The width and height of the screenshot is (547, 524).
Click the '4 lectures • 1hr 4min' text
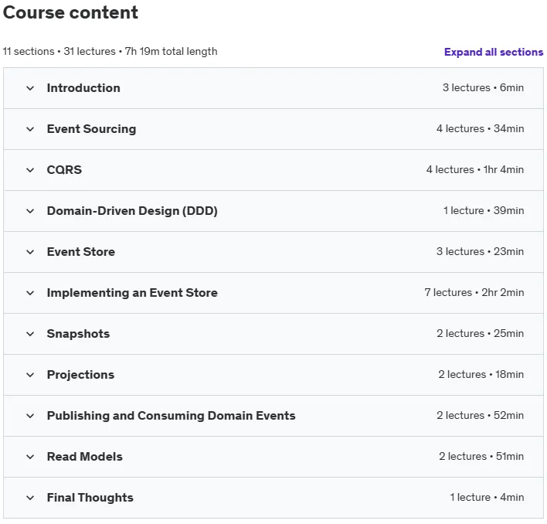(x=475, y=169)
